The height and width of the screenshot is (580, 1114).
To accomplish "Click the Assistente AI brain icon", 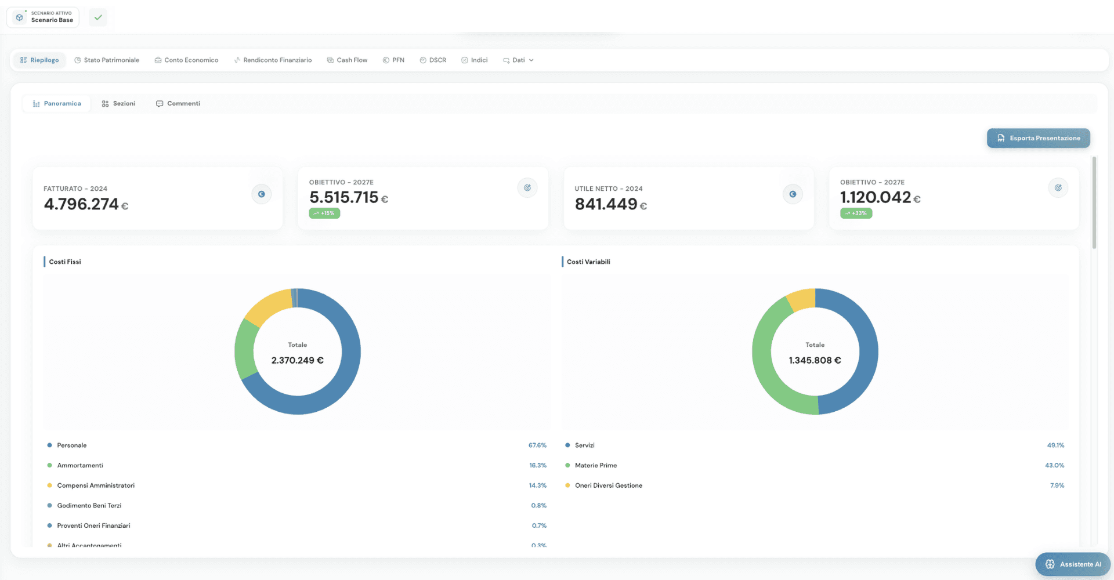I will 1050,564.
